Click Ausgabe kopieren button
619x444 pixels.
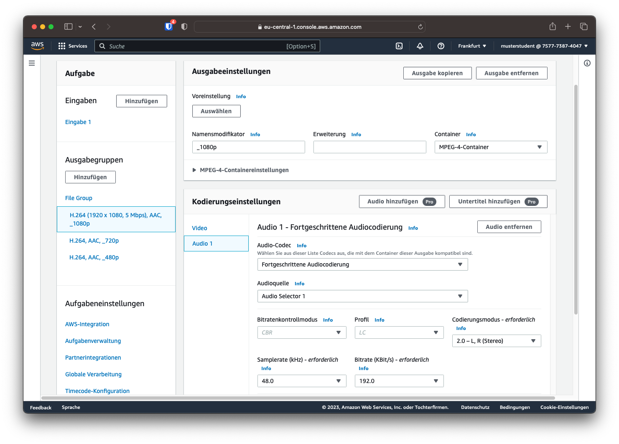437,73
